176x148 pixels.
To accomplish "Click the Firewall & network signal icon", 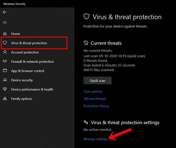I will tap(5, 62).
